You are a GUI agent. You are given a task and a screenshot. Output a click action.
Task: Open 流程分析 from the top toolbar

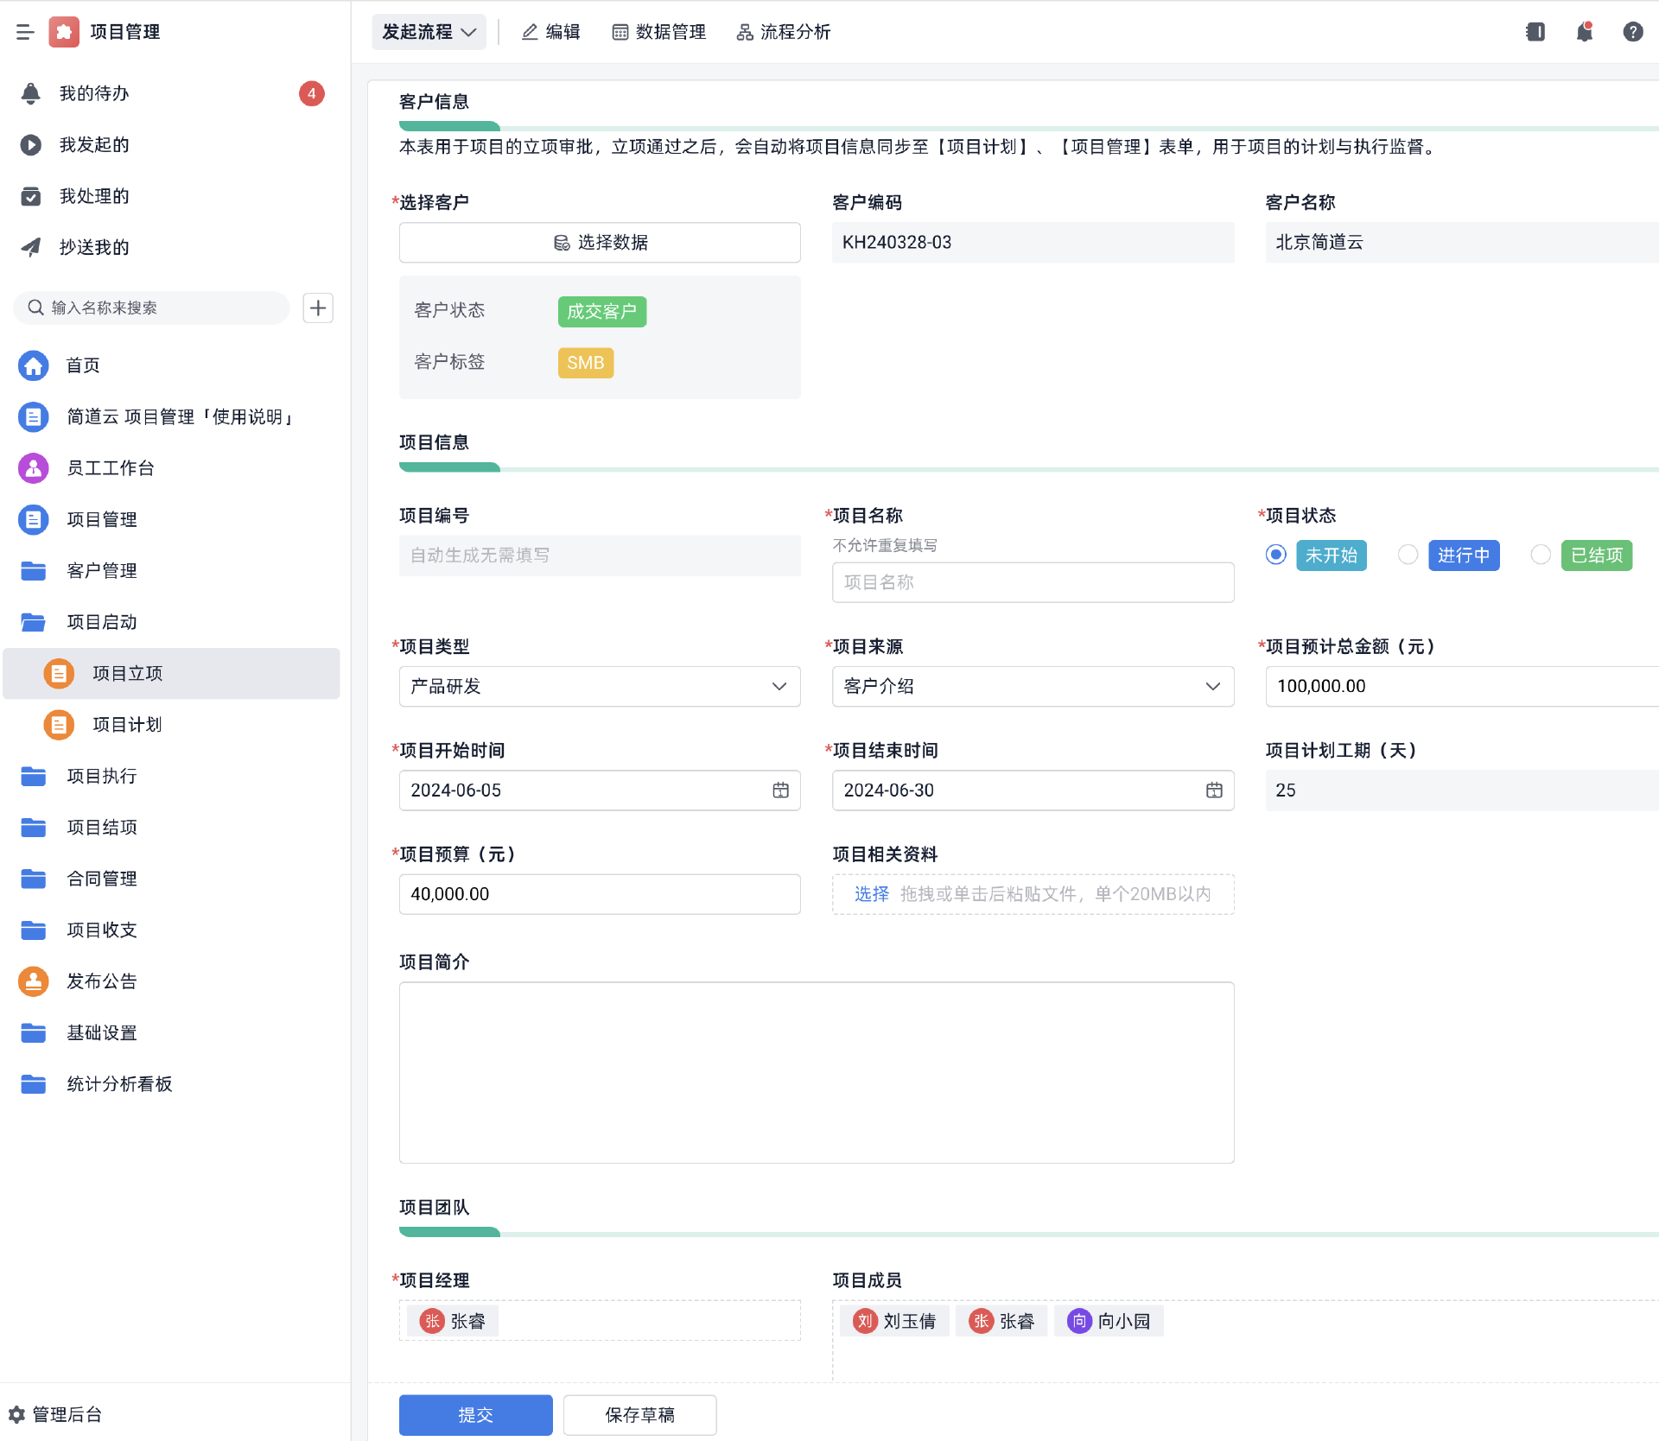(x=783, y=32)
